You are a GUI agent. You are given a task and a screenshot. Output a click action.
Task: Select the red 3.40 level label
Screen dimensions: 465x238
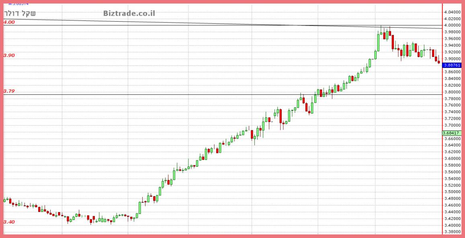[9, 222]
